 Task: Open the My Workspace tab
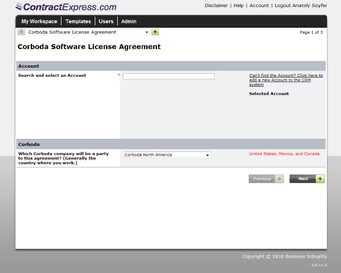[x=39, y=21]
